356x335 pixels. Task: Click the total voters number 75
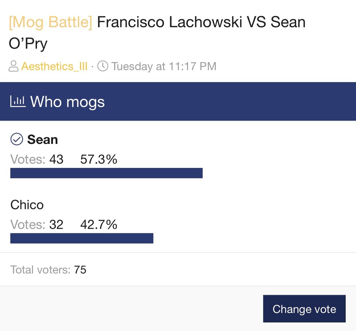coord(80,270)
